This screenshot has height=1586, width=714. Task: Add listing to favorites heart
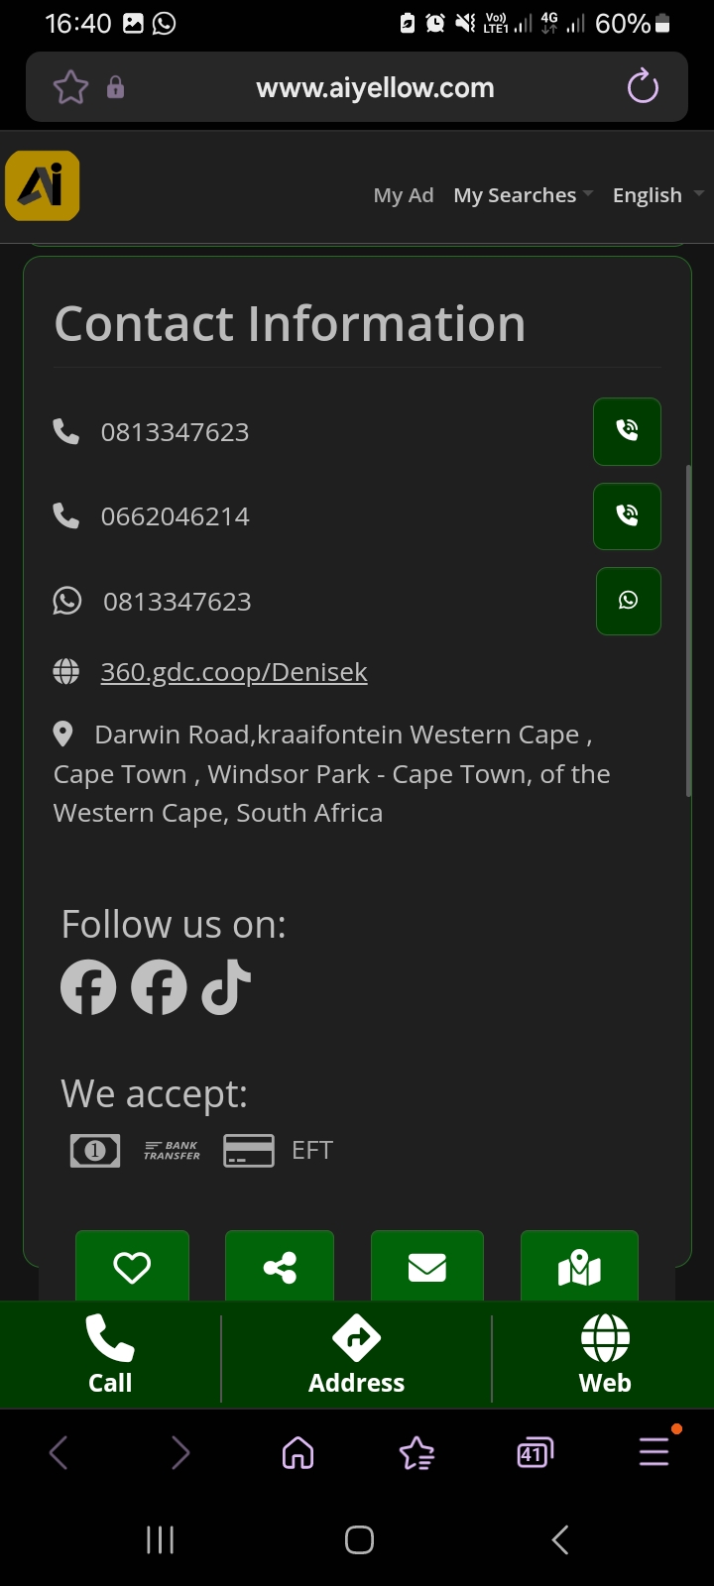132,1266
